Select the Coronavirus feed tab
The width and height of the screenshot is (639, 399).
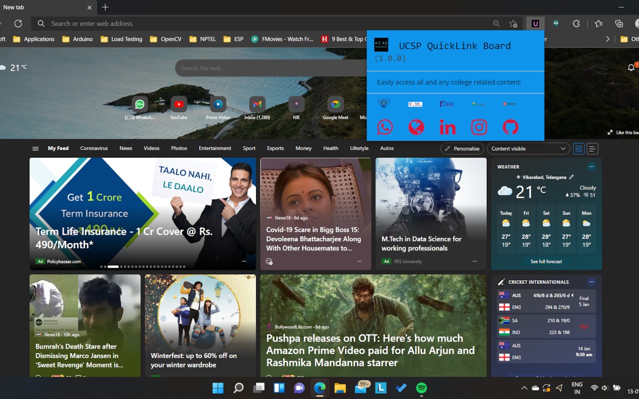[94, 148]
